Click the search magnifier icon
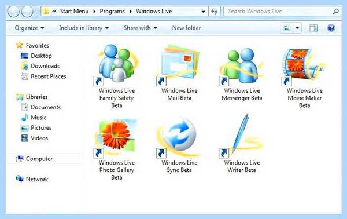 click(x=335, y=12)
